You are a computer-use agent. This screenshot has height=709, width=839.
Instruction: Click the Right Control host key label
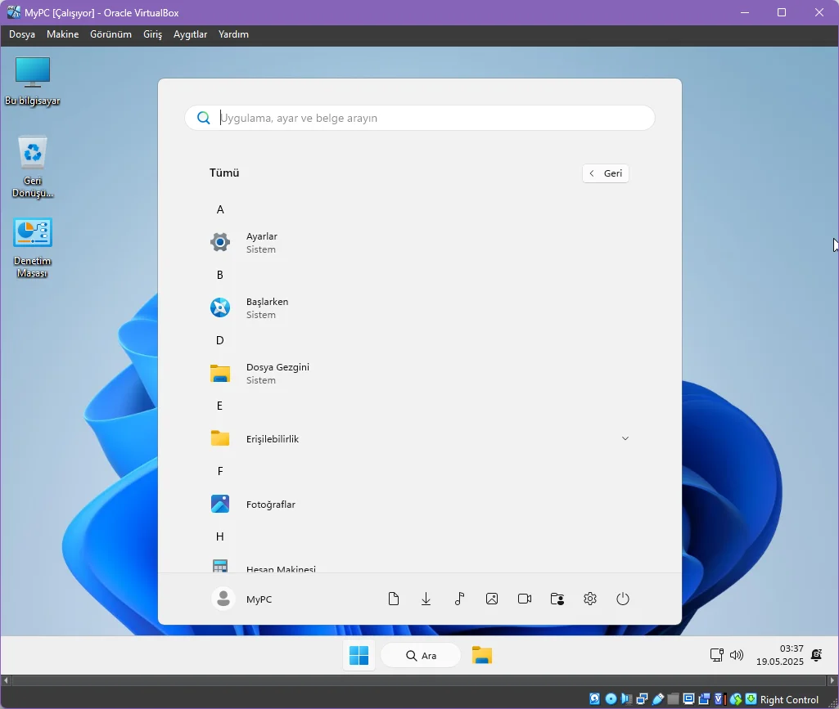click(789, 699)
